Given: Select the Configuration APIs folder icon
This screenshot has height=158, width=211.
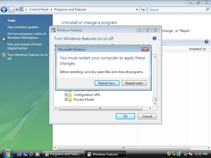Looking at the screenshot, I should point(70,95).
